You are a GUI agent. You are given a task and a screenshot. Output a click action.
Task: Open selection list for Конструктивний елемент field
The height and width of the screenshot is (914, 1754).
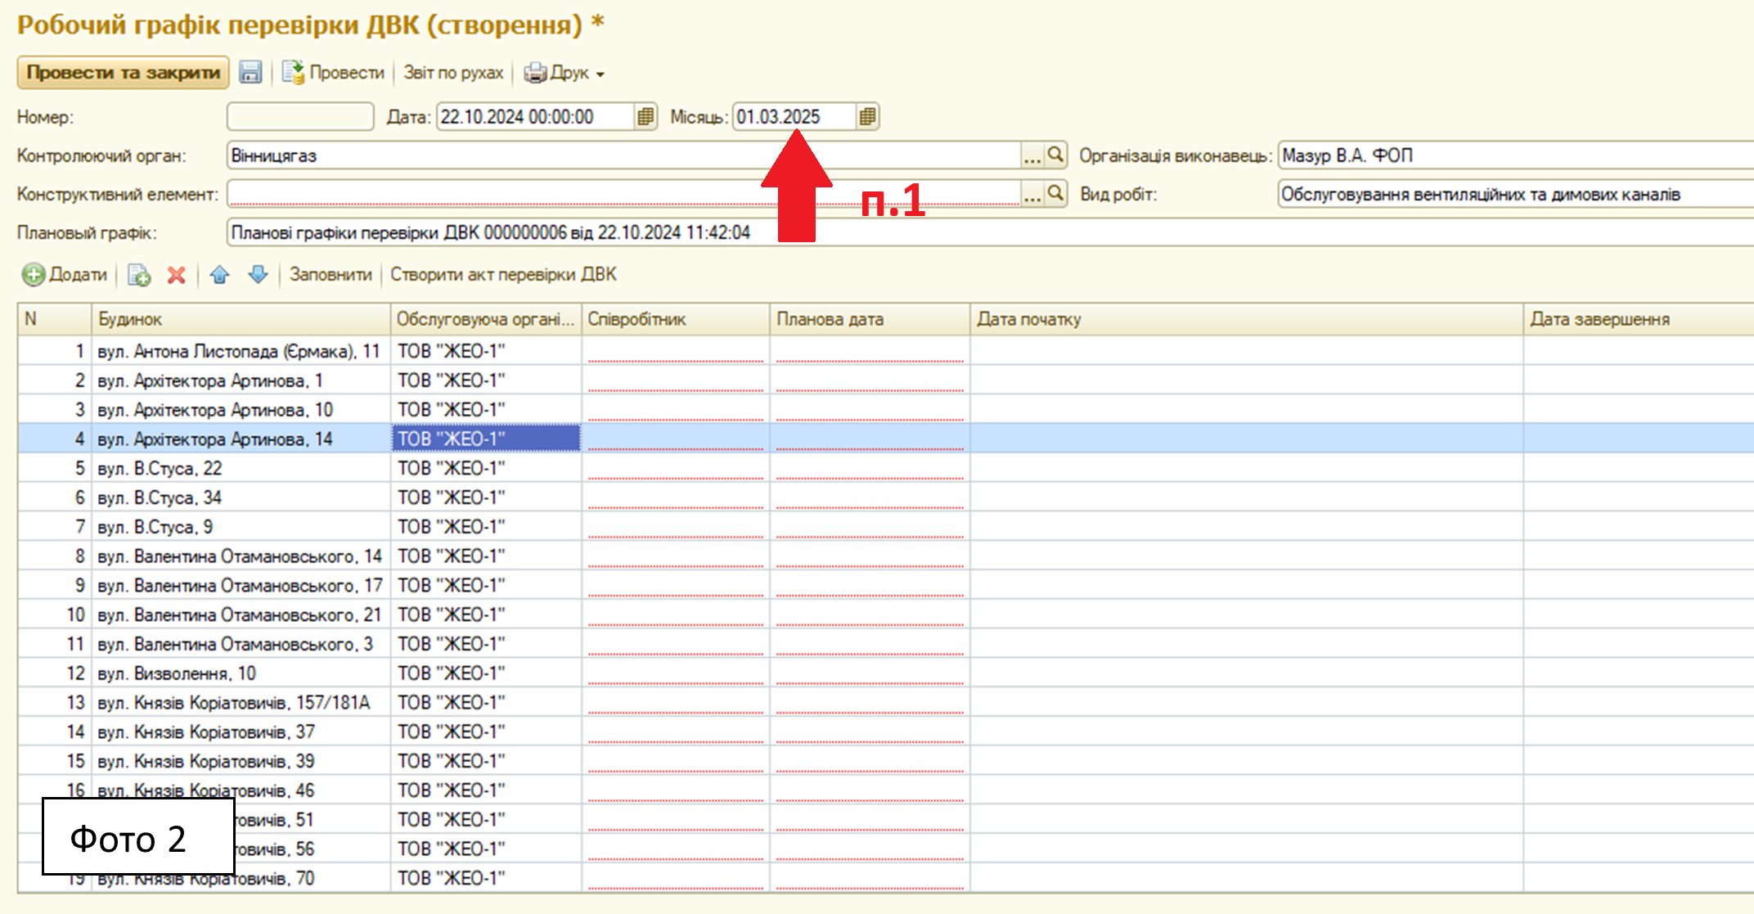[1032, 195]
